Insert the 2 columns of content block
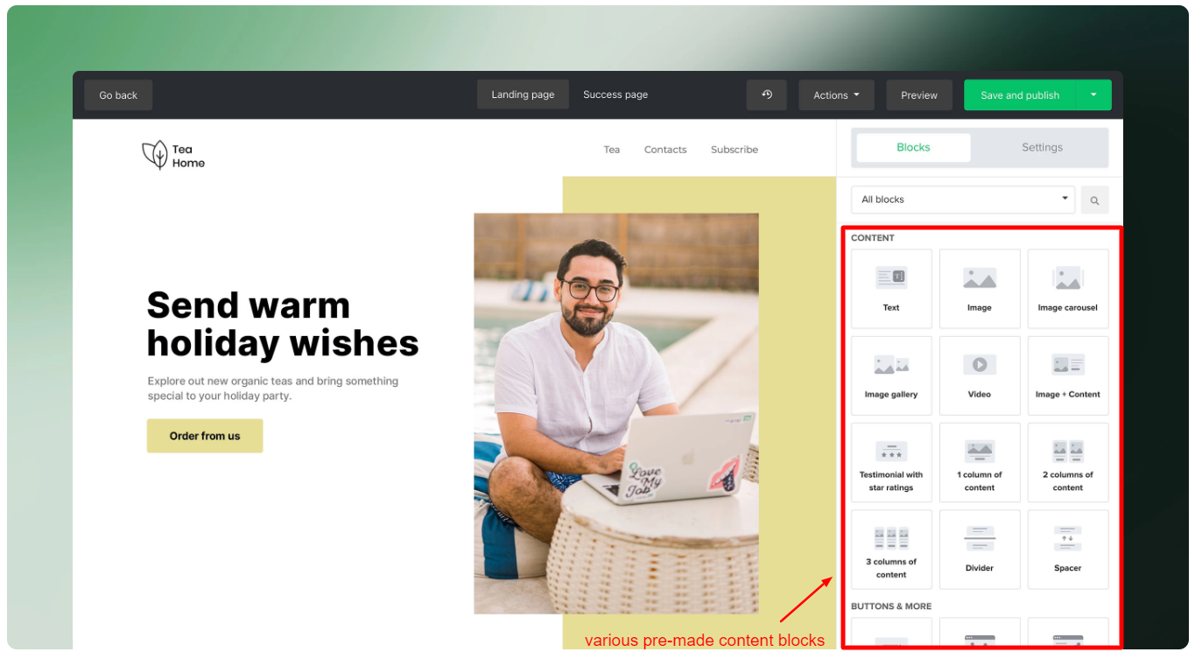1195x659 pixels. (1067, 462)
